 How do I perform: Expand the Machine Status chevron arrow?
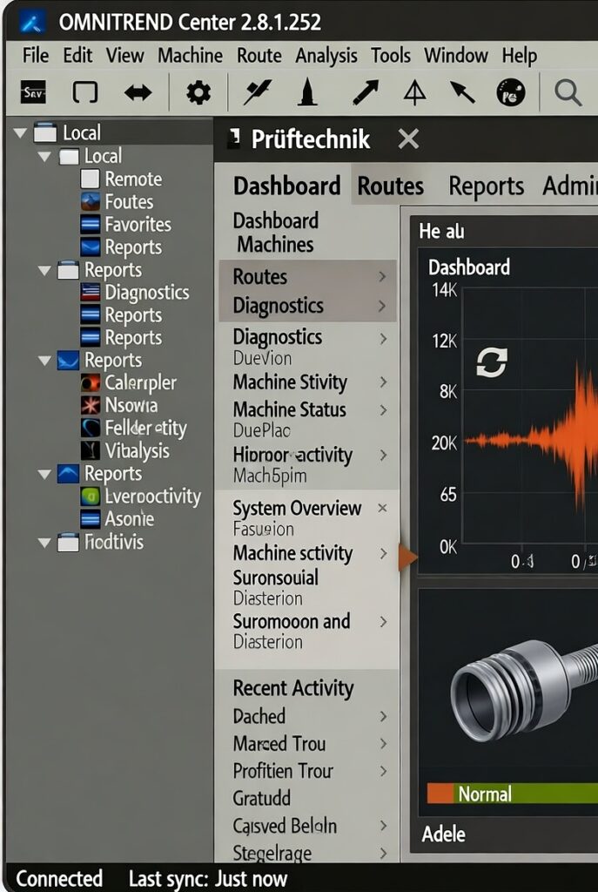tap(382, 409)
